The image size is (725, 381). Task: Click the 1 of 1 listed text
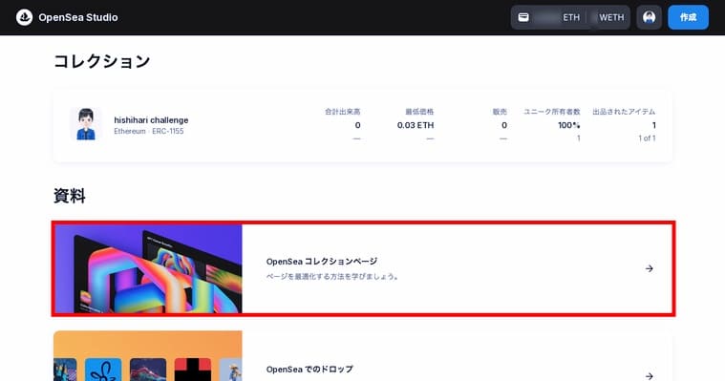click(x=647, y=138)
